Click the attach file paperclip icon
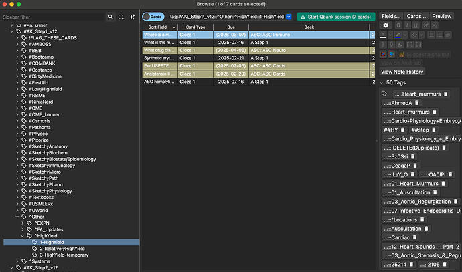Viewport: 462px width, 272px height. [x=384, y=45]
